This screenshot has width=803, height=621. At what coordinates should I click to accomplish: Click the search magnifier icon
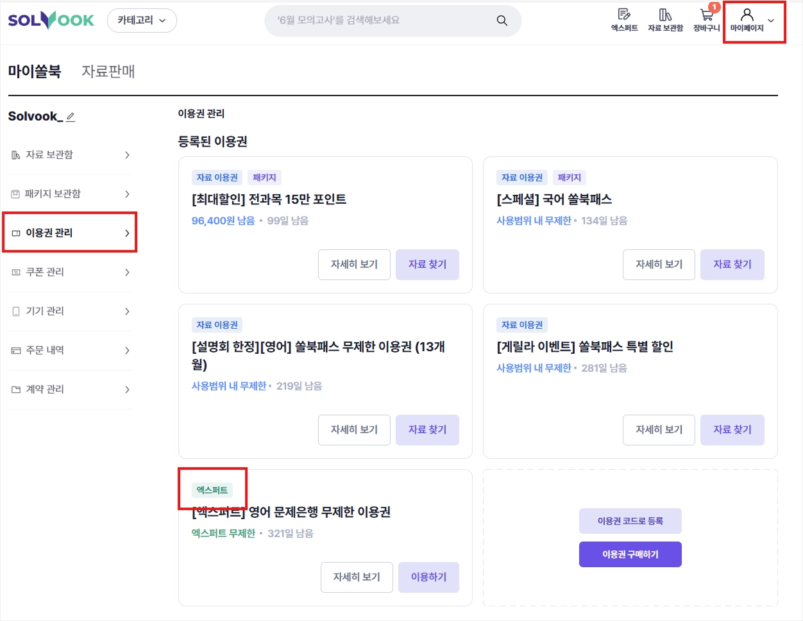tap(502, 21)
